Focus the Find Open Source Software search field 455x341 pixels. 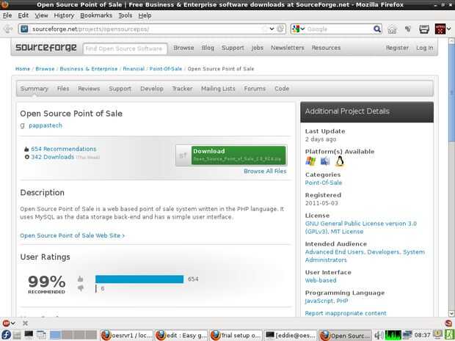coord(125,48)
